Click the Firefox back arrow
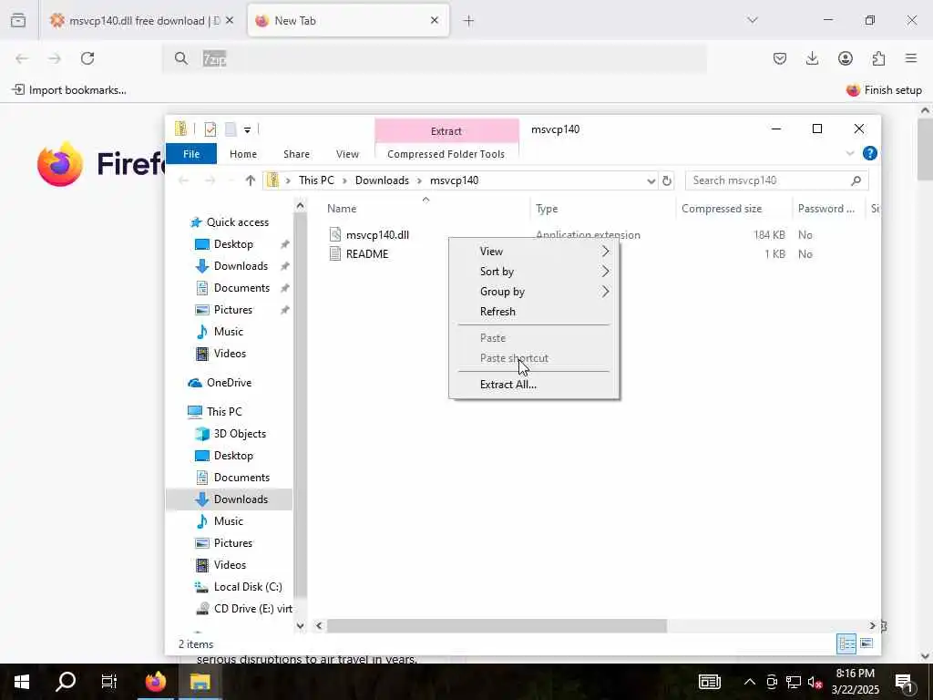The width and height of the screenshot is (933, 700). pos(22,58)
